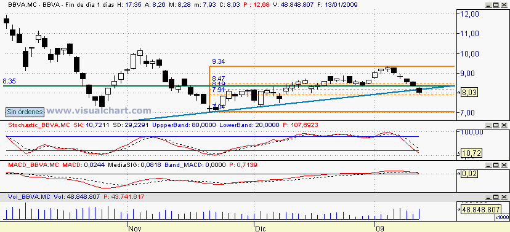
Task: Click the 'Dic' month marker on time axis
Action: click(x=261, y=228)
